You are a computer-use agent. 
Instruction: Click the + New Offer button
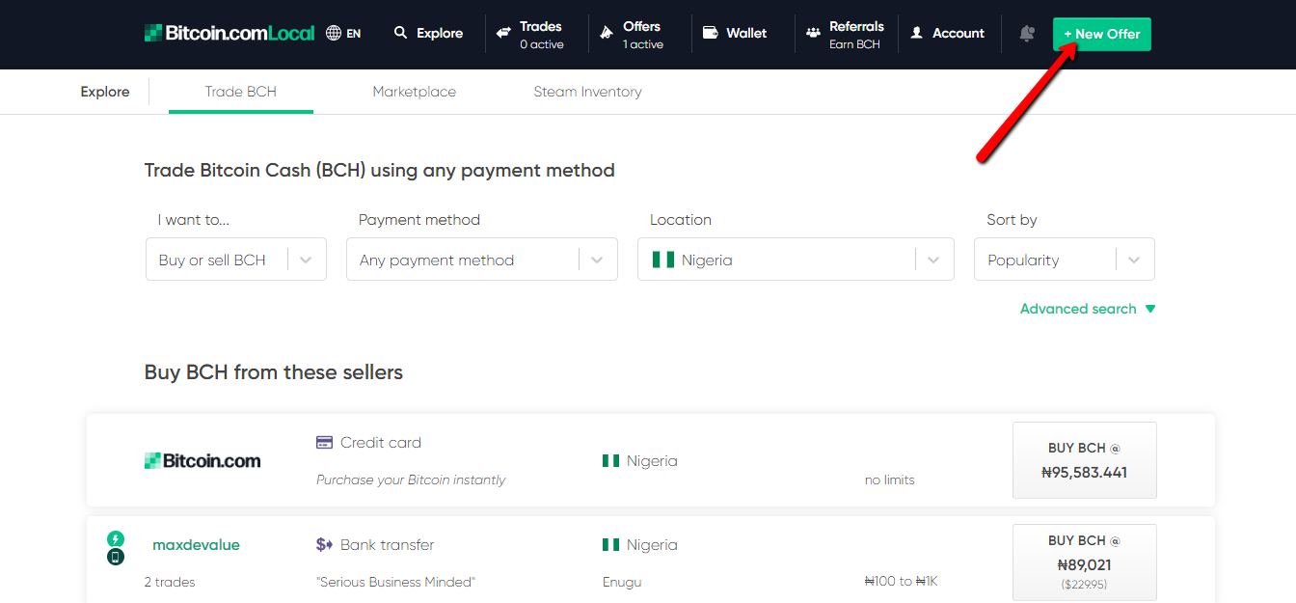click(x=1102, y=34)
